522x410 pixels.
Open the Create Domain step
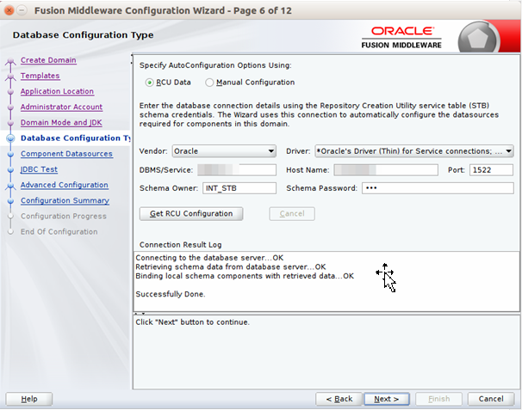coord(48,60)
